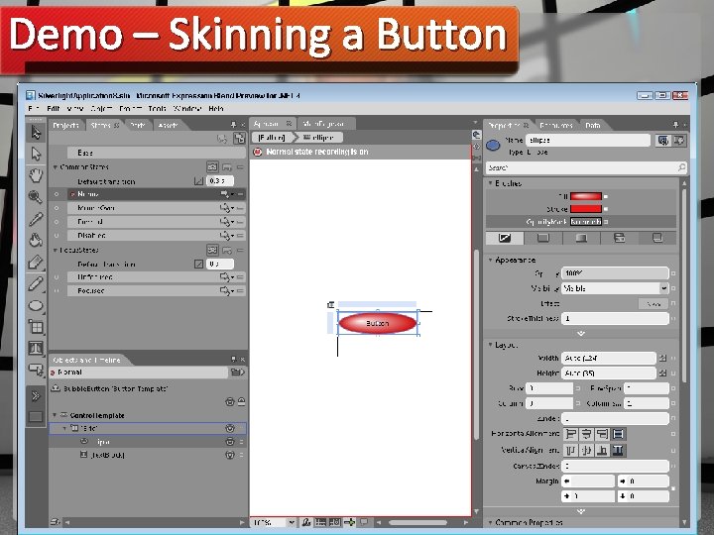The height and width of the screenshot is (535, 714).
Task: Click the events icon beside Name
Action: (679, 141)
